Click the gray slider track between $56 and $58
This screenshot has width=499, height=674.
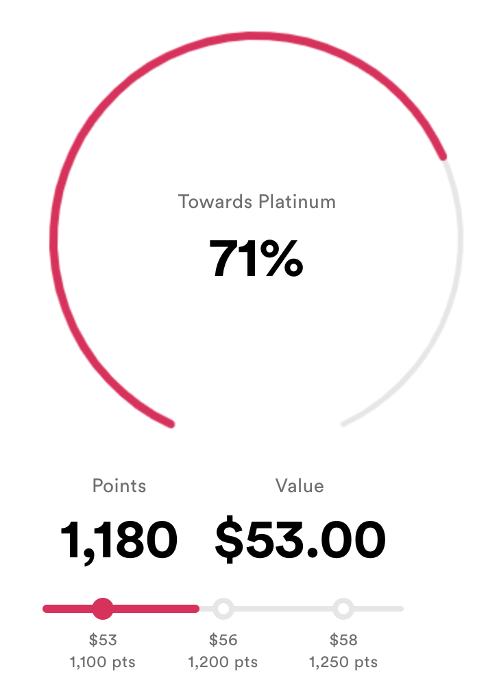click(x=283, y=609)
